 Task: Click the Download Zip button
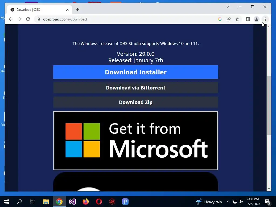tap(136, 102)
